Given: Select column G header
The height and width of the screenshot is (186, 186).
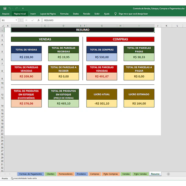Looking at the screenshot, I should [x=102, y=26].
